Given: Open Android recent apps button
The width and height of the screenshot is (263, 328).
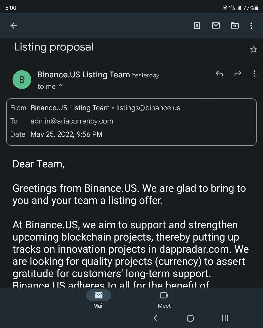Looking at the screenshot, I should (x=225, y=318).
